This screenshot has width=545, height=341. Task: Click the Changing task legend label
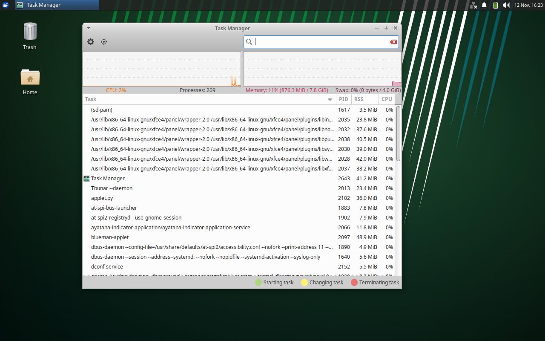(326, 283)
